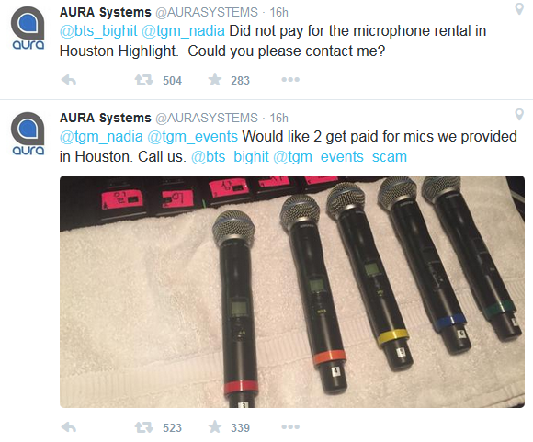View AURA Systems profile from first tweet name
Viewport: 533px width, 442px height.
click(106, 12)
